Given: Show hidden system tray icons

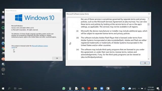Looking at the screenshot, I should (x=139, y=88).
